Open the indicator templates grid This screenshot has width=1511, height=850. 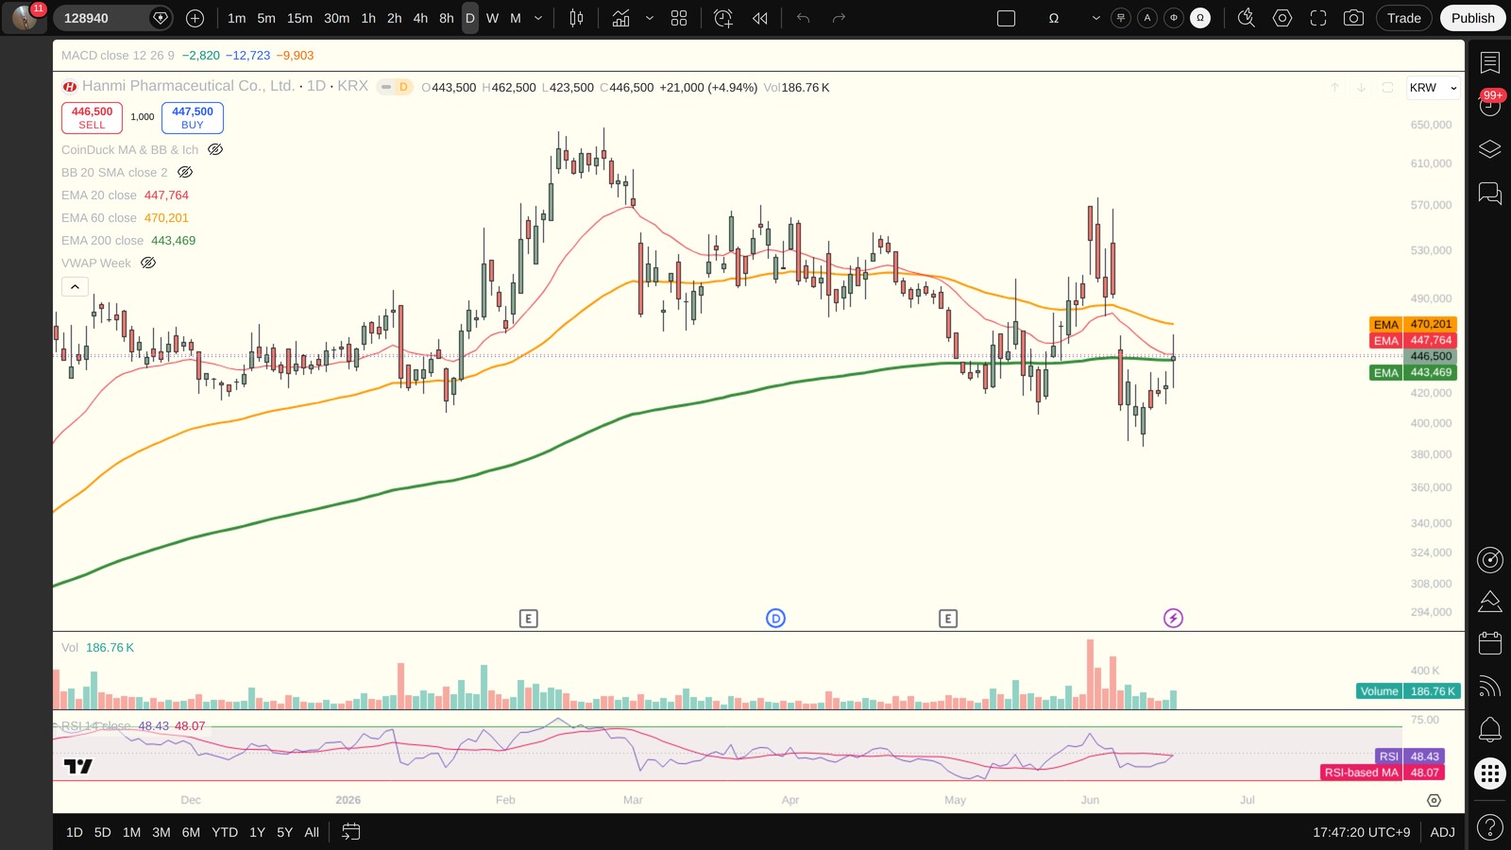(x=679, y=18)
